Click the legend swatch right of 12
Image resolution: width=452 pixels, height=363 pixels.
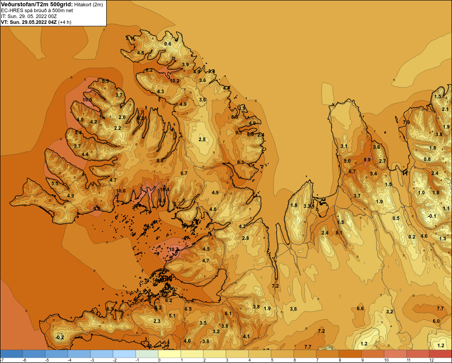point(441,354)
